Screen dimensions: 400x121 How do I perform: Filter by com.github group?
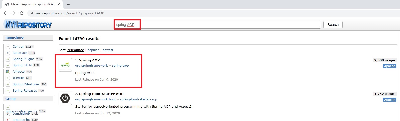pos(21,114)
